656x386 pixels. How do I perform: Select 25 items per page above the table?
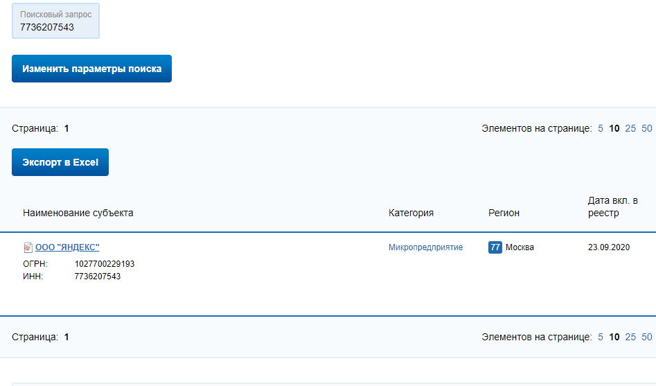coord(630,128)
